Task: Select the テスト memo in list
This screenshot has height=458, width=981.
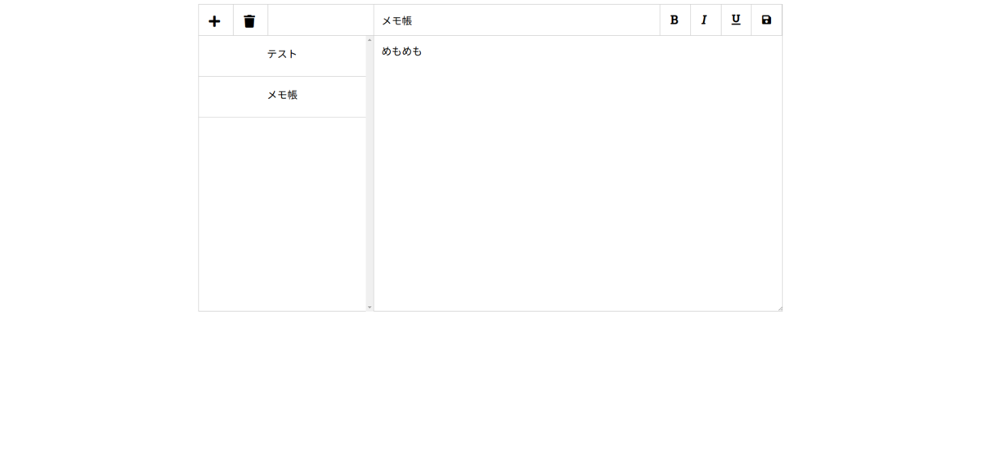Action: pyautogui.click(x=282, y=56)
